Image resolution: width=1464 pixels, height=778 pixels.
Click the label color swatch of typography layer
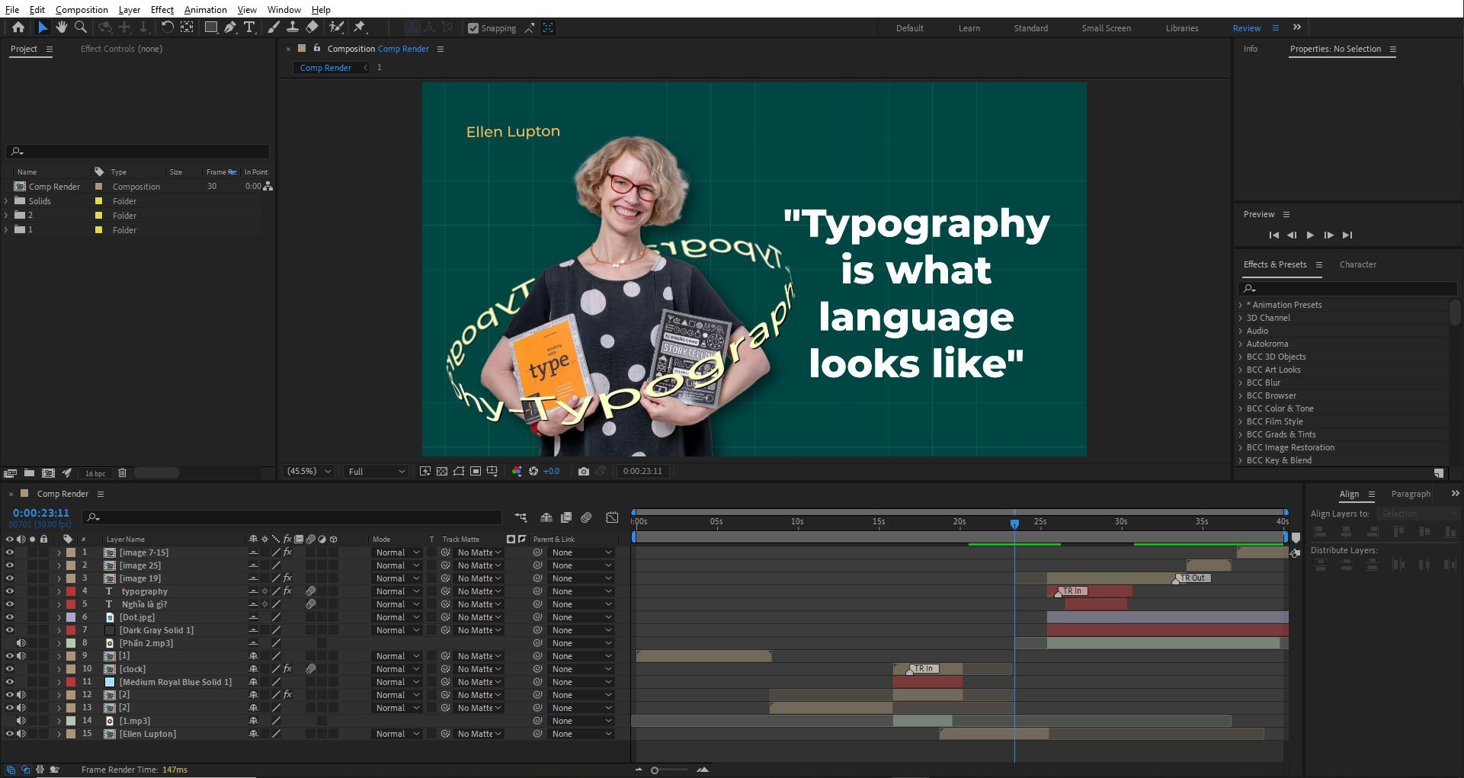point(71,591)
